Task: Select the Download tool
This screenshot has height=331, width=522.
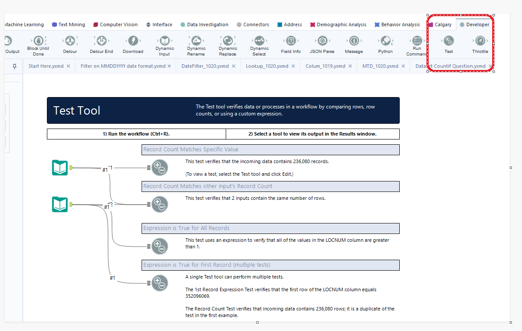Action: tap(133, 42)
